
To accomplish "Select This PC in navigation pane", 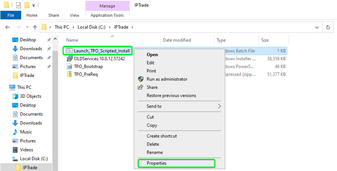I will point(24,87).
